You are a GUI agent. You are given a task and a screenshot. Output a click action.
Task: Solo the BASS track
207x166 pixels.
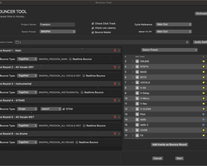(x=137, y=72)
